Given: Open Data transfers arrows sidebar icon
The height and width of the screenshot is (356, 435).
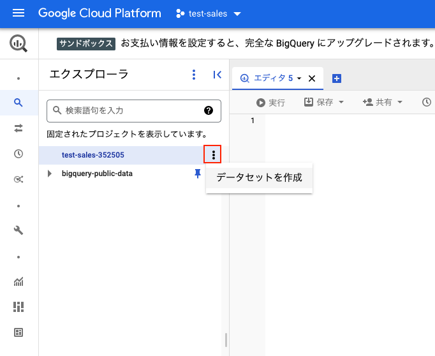Looking at the screenshot, I should coord(18,128).
